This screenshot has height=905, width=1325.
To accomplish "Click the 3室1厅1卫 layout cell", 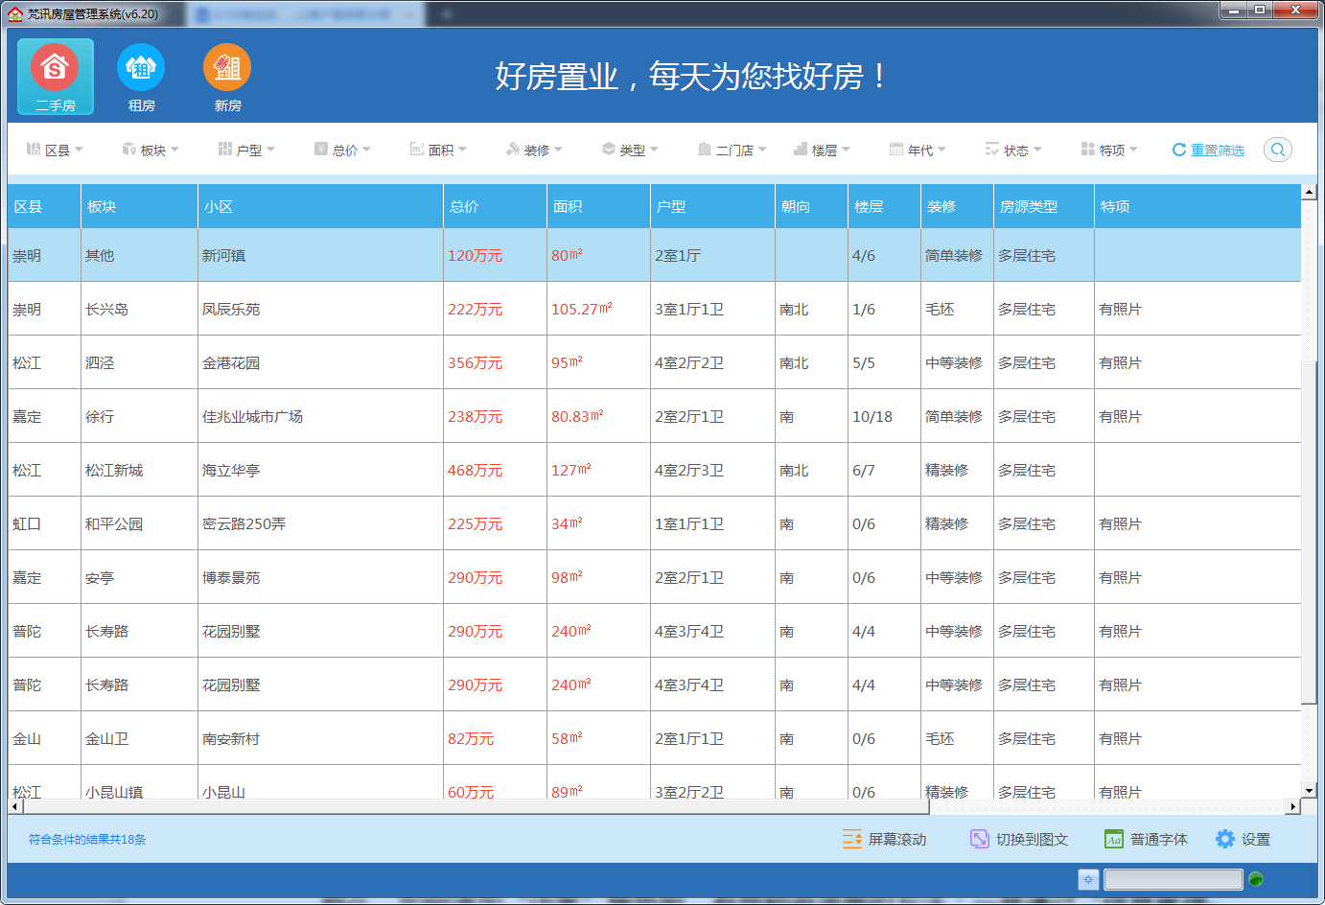I will pos(712,309).
